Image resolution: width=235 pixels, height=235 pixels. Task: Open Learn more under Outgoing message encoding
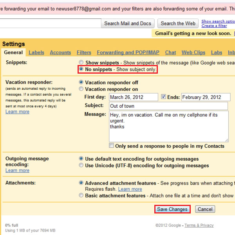[17, 170]
